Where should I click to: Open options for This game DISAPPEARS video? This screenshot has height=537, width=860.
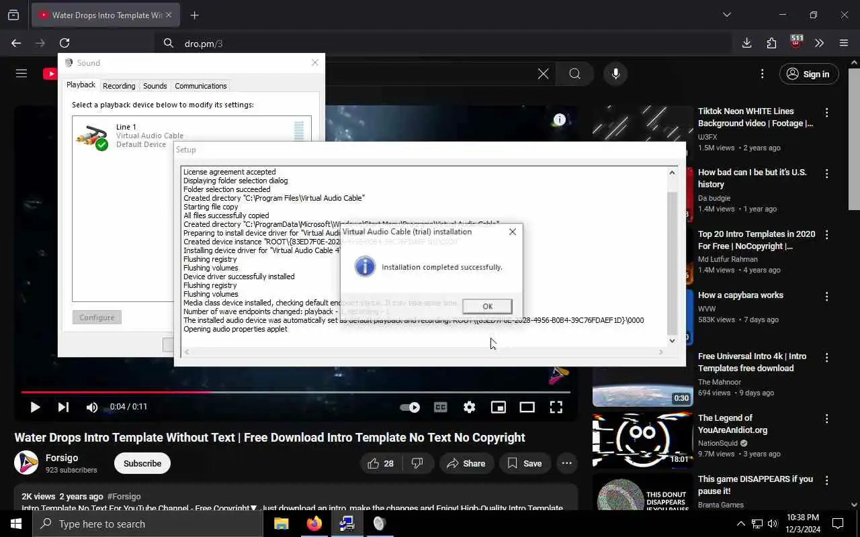click(x=827, y=481)
